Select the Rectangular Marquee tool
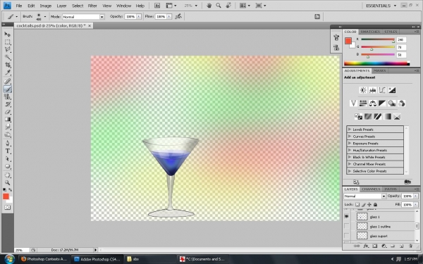Viewport: 423px width, 264px height. click(7, 42)
